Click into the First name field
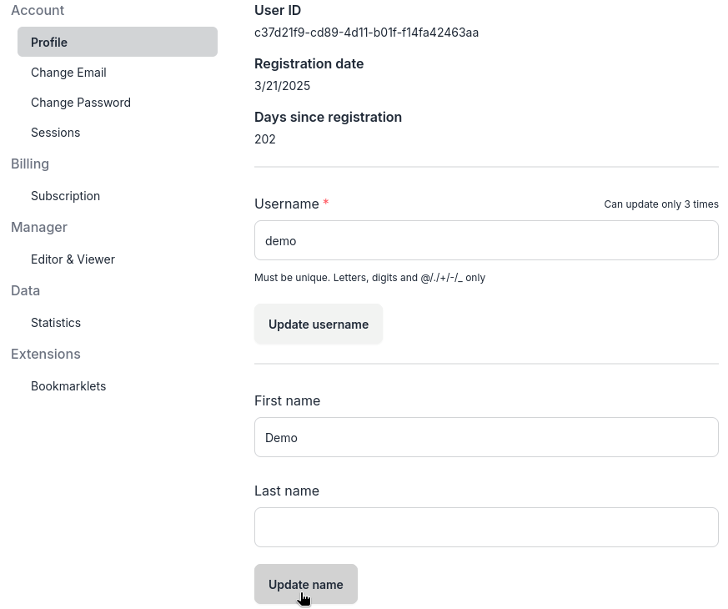The width and height of the screenshot is (728, 609). pos(486,438)
